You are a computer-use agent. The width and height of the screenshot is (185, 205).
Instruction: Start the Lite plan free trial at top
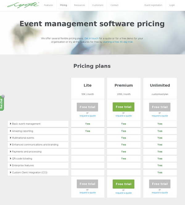88,107
